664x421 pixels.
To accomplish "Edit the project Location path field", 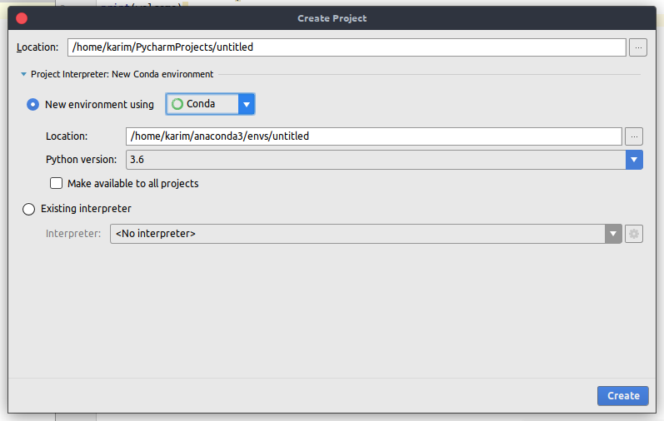I will (347, 47).
